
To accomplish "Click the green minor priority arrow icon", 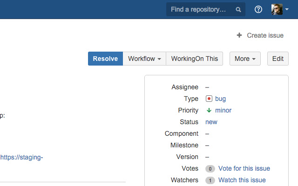I will (x=209, y=110).
